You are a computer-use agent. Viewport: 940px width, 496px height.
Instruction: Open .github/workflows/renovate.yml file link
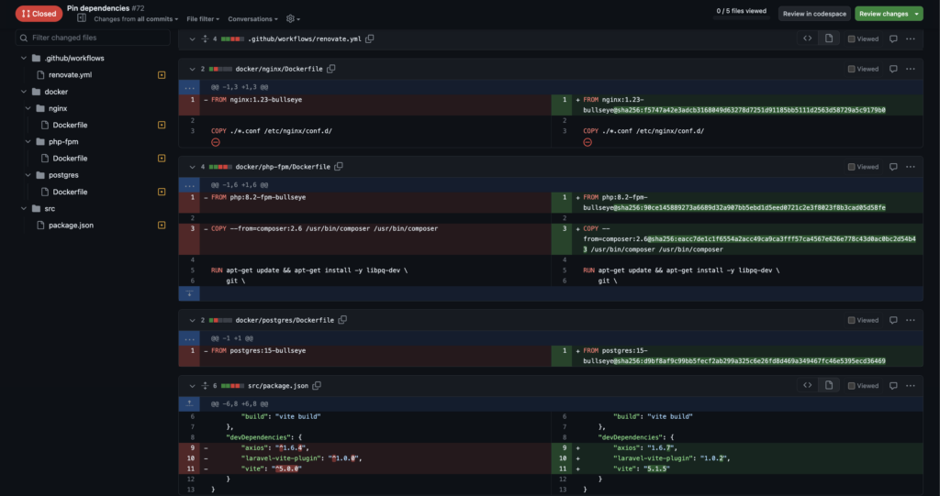(x=305, y=39)
